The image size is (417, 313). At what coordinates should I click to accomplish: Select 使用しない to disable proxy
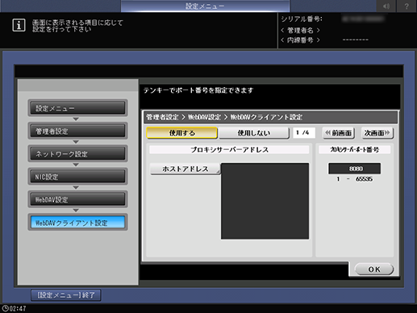pos(254,133)
